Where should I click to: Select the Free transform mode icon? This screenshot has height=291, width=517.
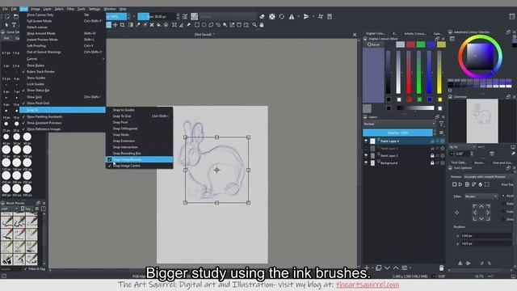454,184
